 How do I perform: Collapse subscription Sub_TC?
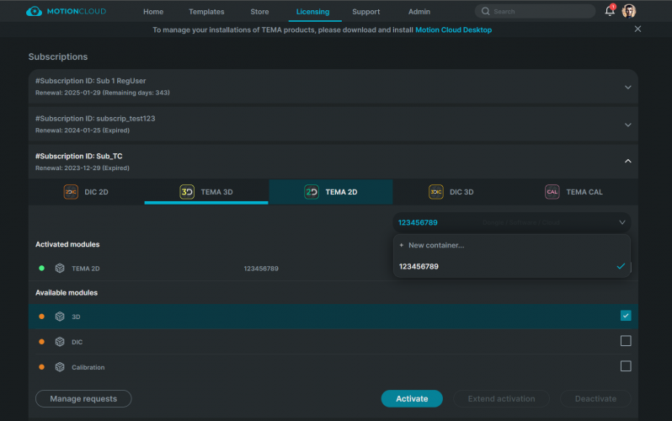point(628,161)
